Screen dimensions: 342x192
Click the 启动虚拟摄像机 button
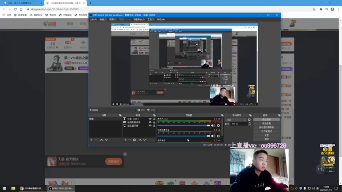coord(266,127)
